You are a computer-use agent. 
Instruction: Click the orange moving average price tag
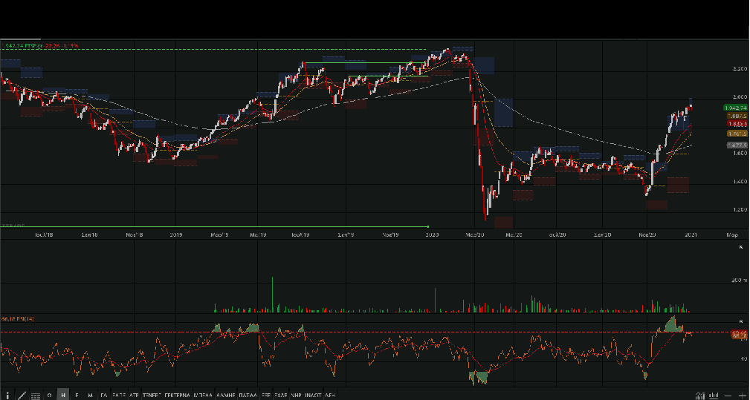735,133
